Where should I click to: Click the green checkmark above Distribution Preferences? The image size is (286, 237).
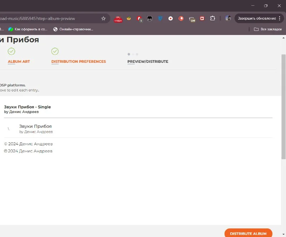coord(55,51)
